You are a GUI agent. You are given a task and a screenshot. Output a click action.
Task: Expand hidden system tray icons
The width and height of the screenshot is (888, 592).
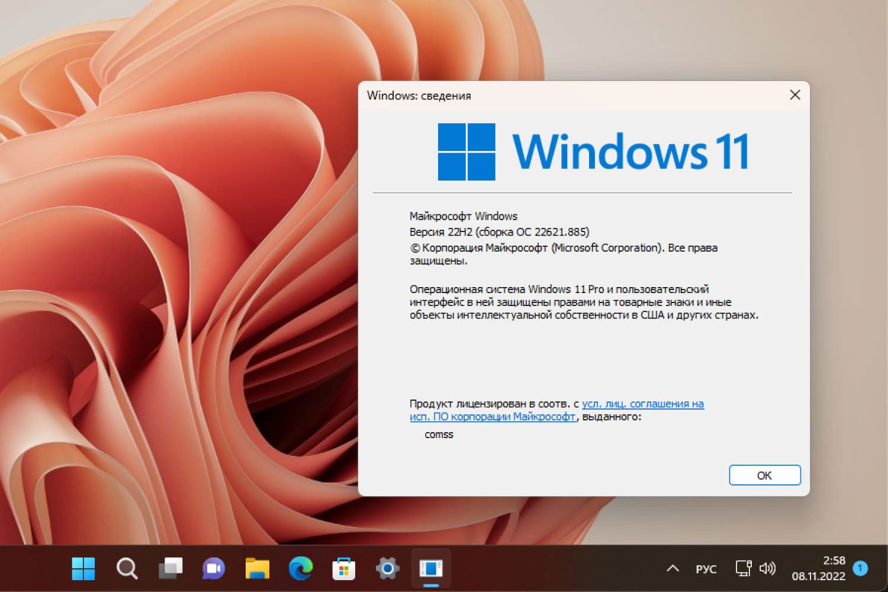click(673, 568)
